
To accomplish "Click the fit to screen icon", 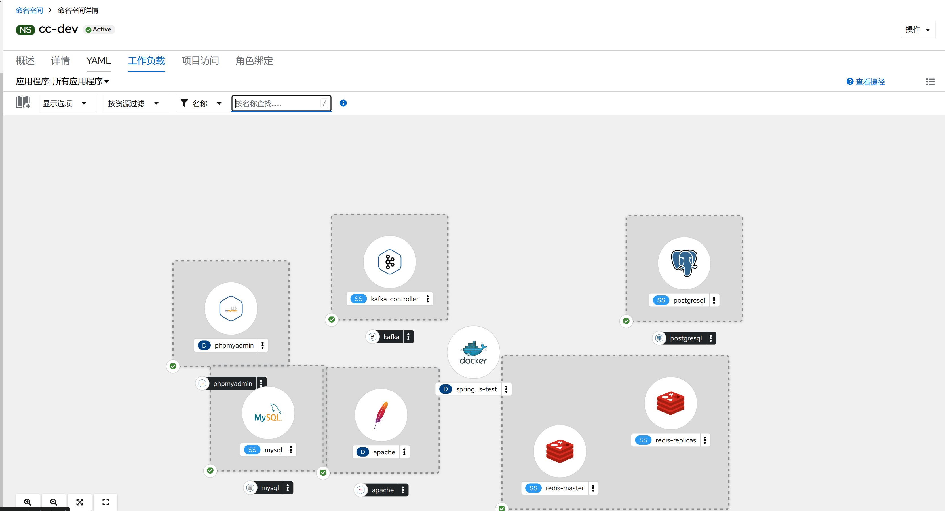I will [80, 502].
